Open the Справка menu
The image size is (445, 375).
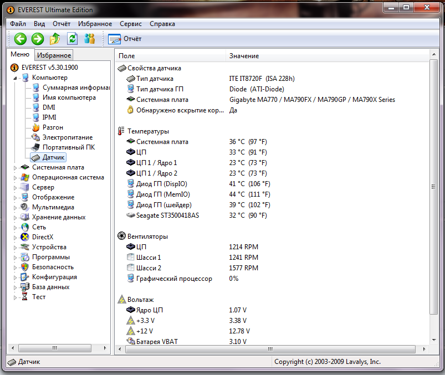162,24
